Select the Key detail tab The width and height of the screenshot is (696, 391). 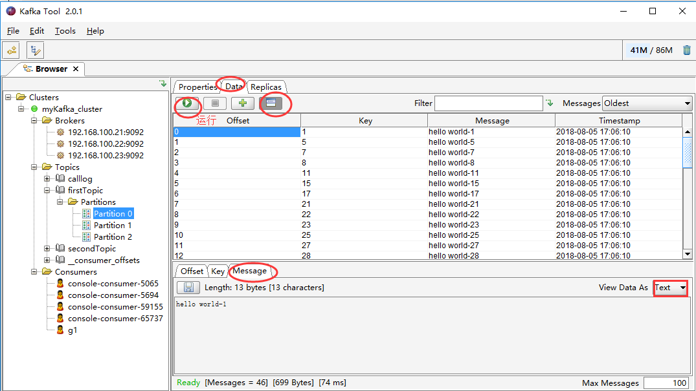pos(218,271)
